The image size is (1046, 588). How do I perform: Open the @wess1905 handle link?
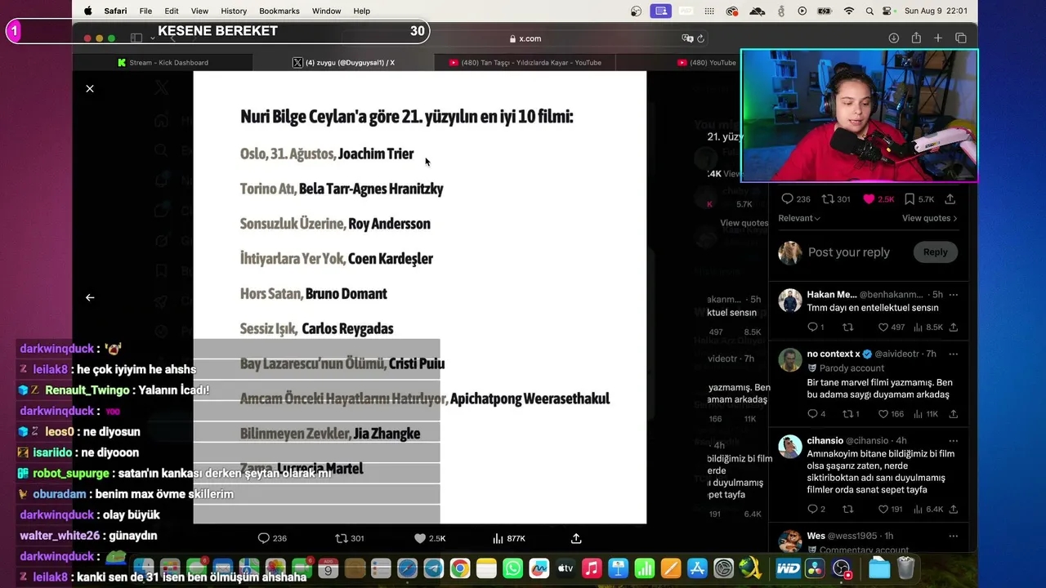click(854, 536)
